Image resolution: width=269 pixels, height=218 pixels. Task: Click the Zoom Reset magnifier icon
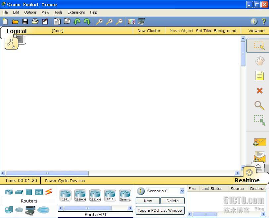[109, 22]
